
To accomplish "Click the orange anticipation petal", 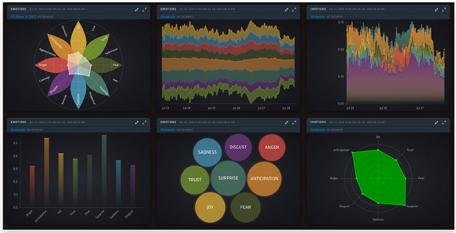I will coord(60,46).
